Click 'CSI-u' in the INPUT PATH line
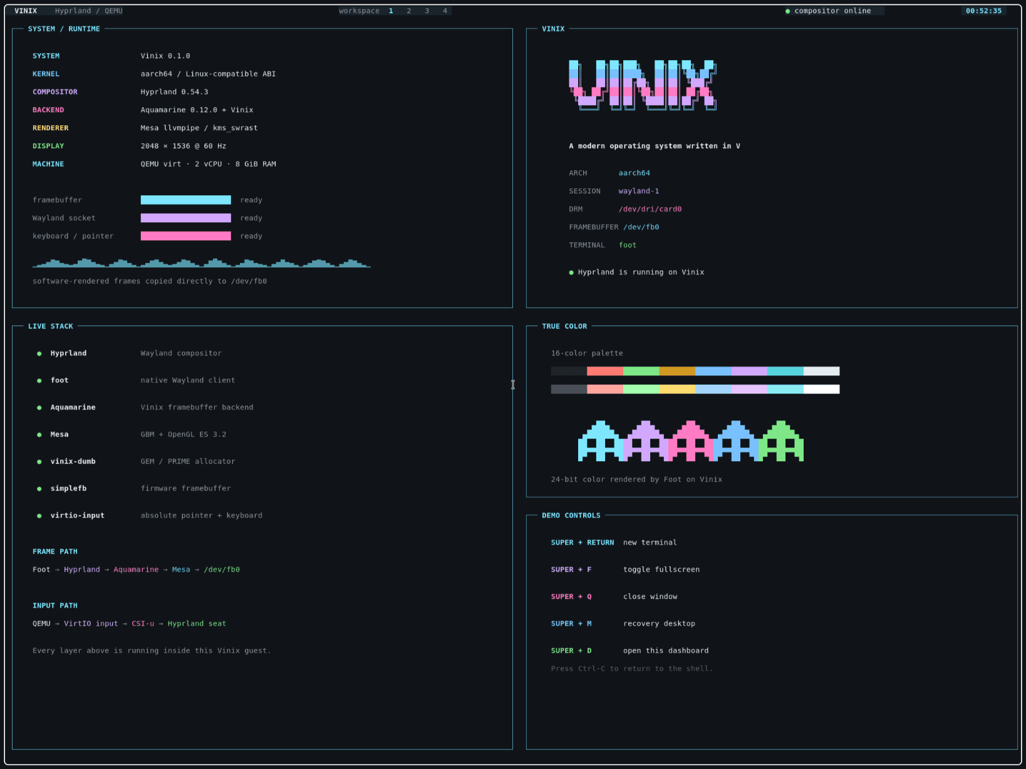 coord(143,623)
